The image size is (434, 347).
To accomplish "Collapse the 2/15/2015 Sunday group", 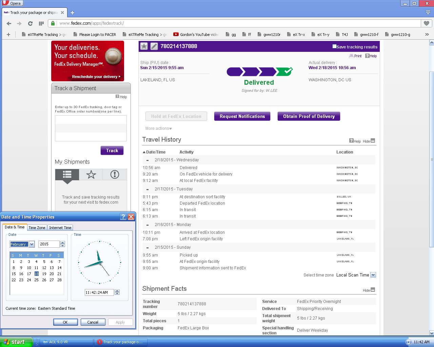I will coord(147,247).
